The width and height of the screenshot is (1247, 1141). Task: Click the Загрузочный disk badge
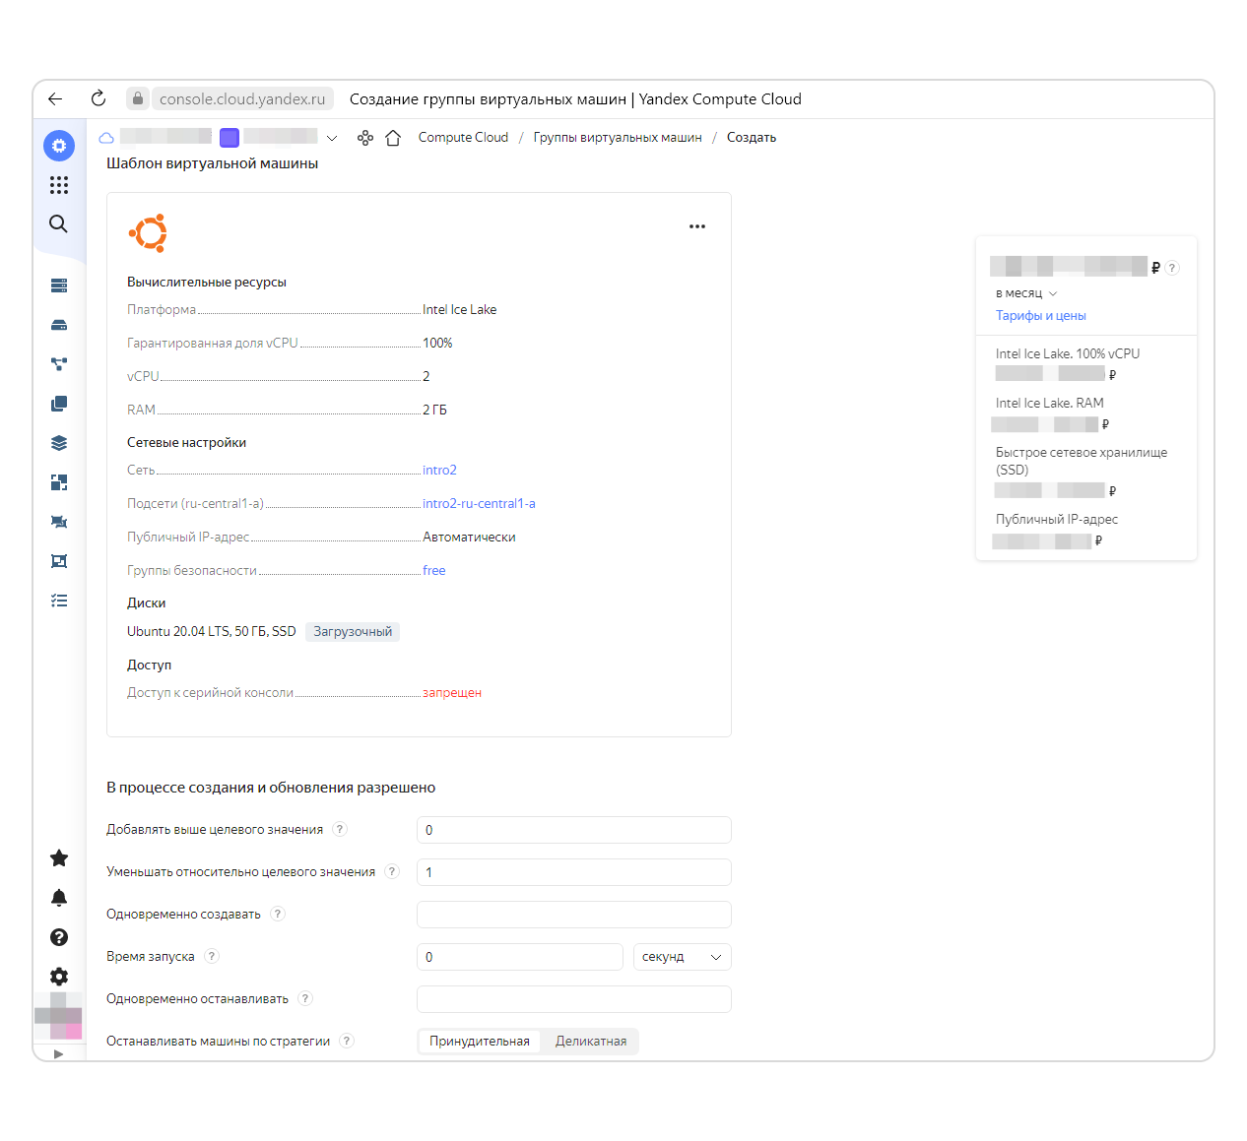(x=353, y=632)
